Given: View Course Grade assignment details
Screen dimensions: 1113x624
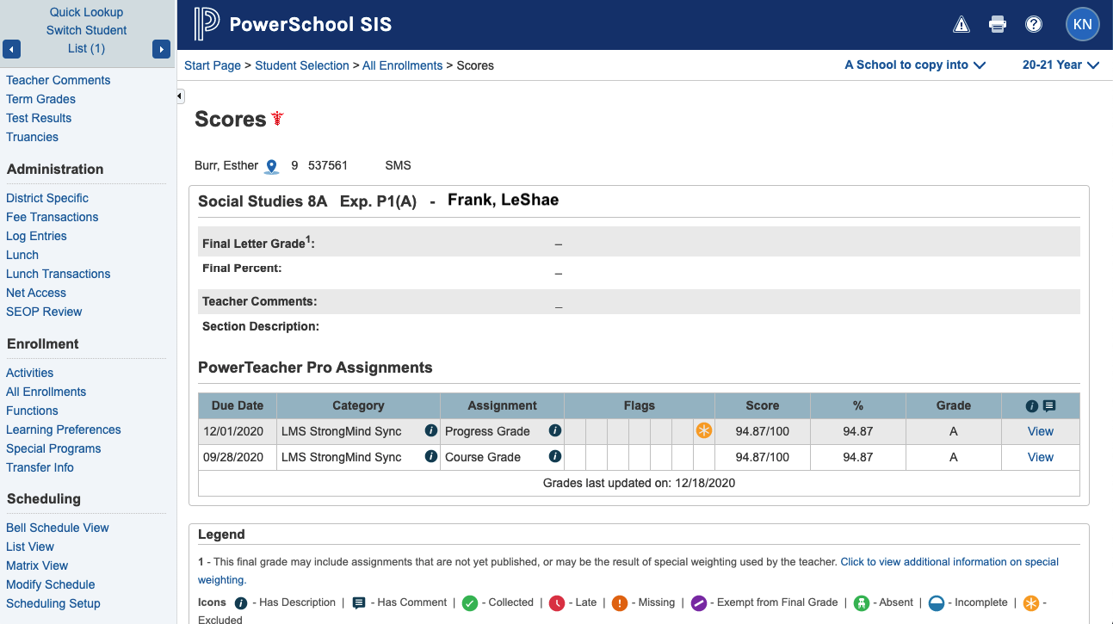Looking at the screenshot, I should (x=1041, y=457).
